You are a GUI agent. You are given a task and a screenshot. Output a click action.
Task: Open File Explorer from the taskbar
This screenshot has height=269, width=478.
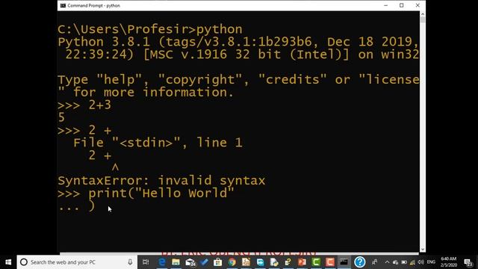[x=176, y=262]
